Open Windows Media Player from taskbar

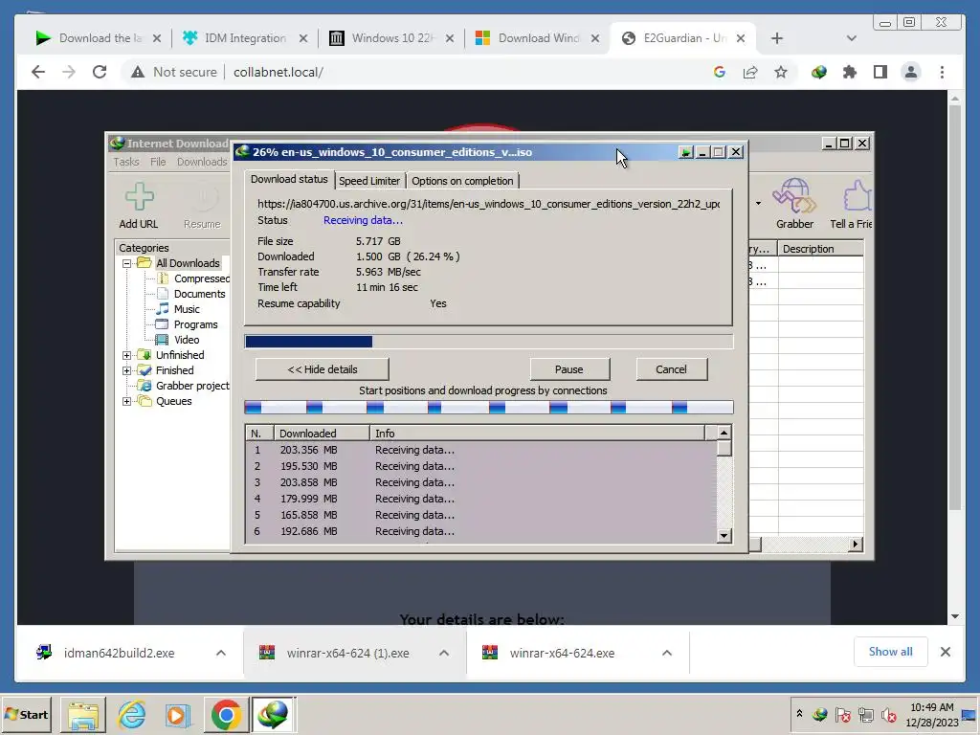tap(178, 714)
